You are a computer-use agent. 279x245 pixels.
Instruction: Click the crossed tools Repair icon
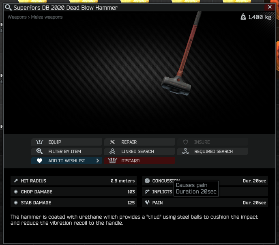(112, 142)
